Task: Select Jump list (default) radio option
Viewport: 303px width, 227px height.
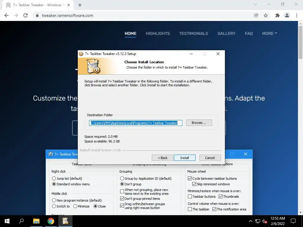Action: click(x=67, y=179)
